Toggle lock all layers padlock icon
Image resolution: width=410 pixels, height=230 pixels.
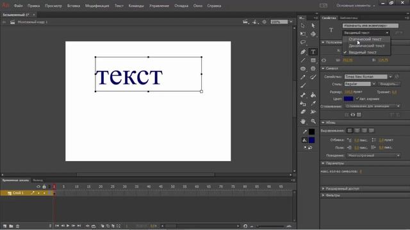44,187
